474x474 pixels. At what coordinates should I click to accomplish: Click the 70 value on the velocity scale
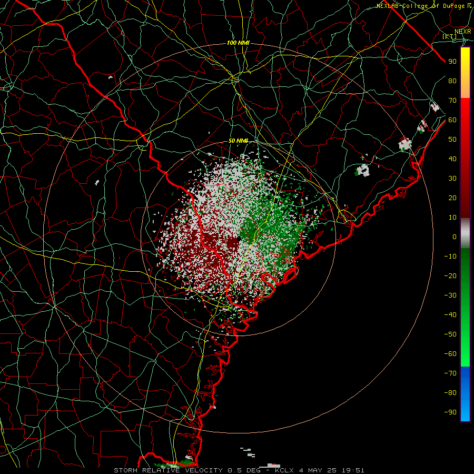[x=452, y=101]
